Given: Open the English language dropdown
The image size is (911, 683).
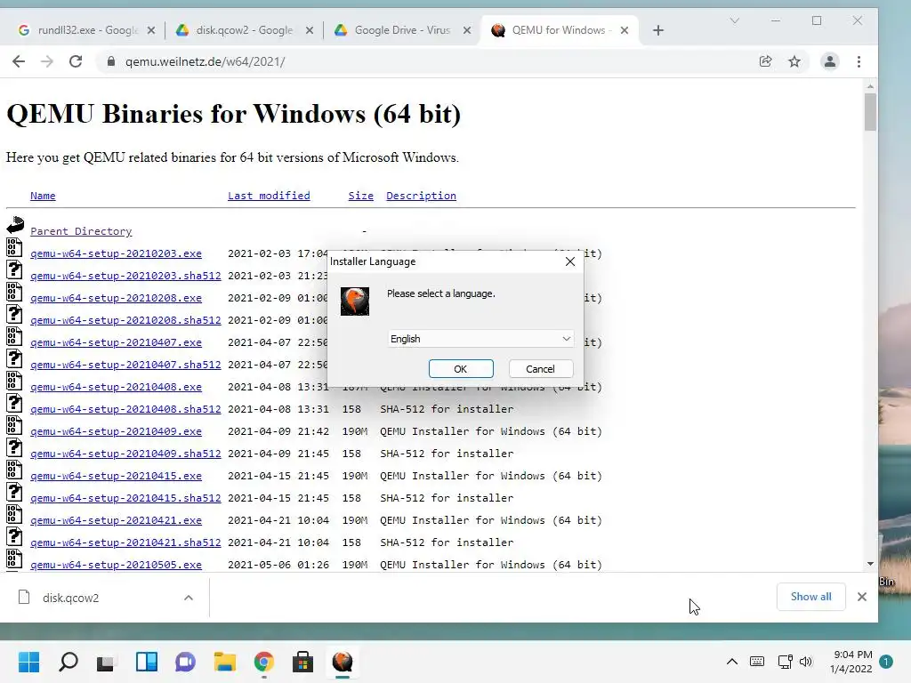Looking at the screenshot, I should coord(480,339).
